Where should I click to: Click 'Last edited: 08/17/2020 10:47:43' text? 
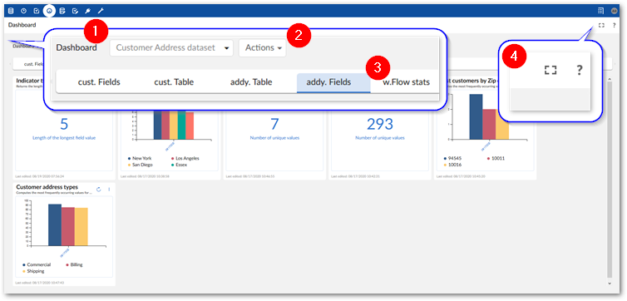40,283
